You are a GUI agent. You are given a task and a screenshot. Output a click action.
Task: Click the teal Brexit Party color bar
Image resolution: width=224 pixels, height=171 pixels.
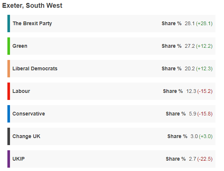coord(9,23)
